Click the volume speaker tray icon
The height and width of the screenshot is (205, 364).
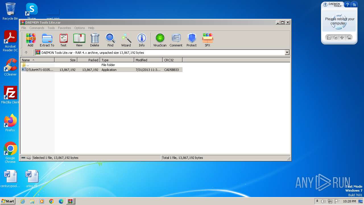coord(323,201)
